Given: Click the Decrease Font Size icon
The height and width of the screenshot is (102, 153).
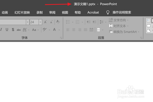Looking at the screenshot, I should coord(51,22).
